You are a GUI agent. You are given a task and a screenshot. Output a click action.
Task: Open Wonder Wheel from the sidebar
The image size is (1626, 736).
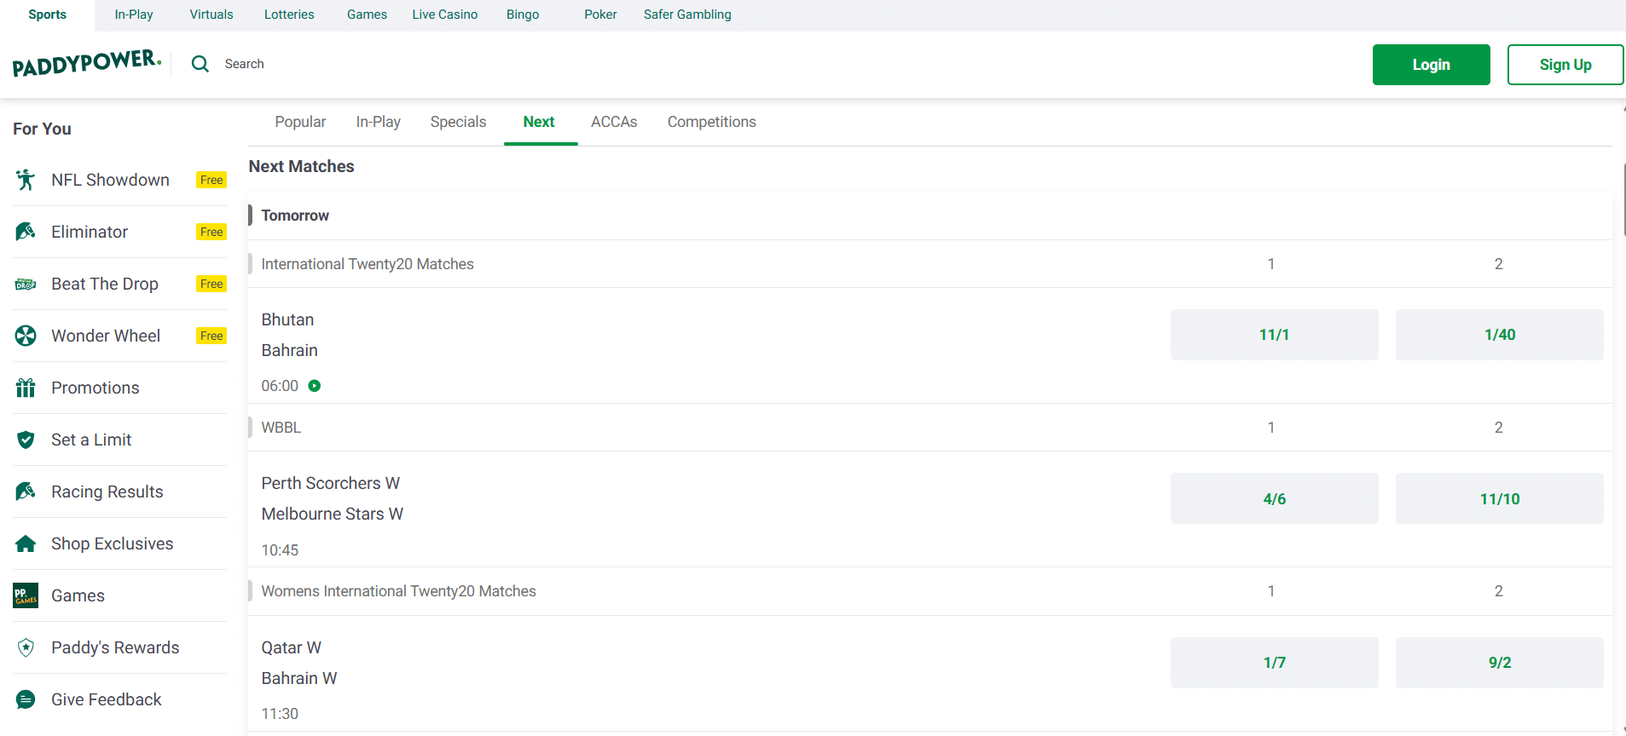coord(106,336)
